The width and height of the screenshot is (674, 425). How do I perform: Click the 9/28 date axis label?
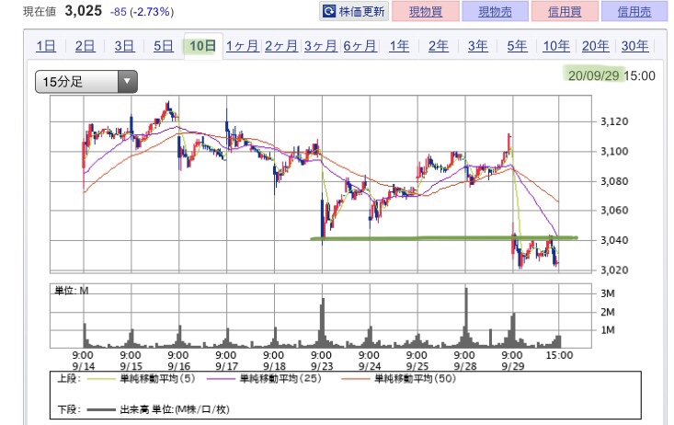coord(465,366)
